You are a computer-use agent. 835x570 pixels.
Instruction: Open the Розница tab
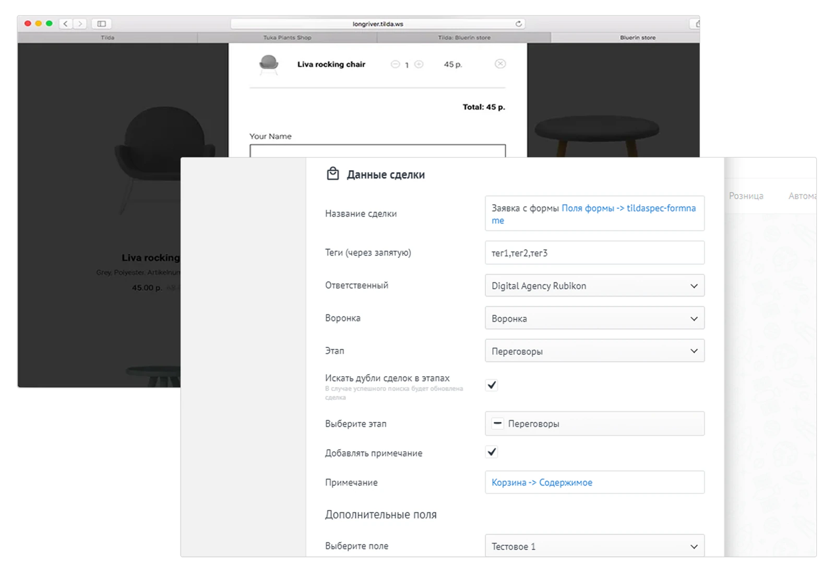click(746, 196)
